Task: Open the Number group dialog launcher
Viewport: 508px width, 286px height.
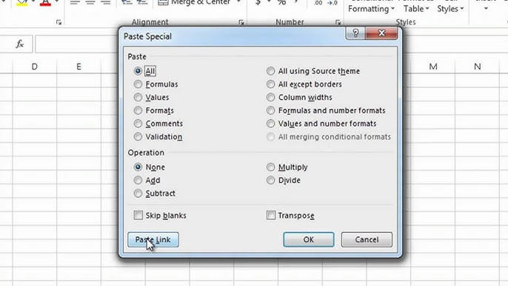Action: tap(338, 22)
